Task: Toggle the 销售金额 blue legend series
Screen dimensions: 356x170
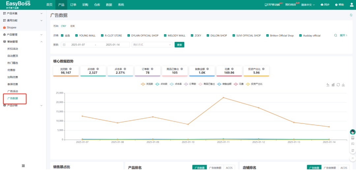Action: (224, 84)
